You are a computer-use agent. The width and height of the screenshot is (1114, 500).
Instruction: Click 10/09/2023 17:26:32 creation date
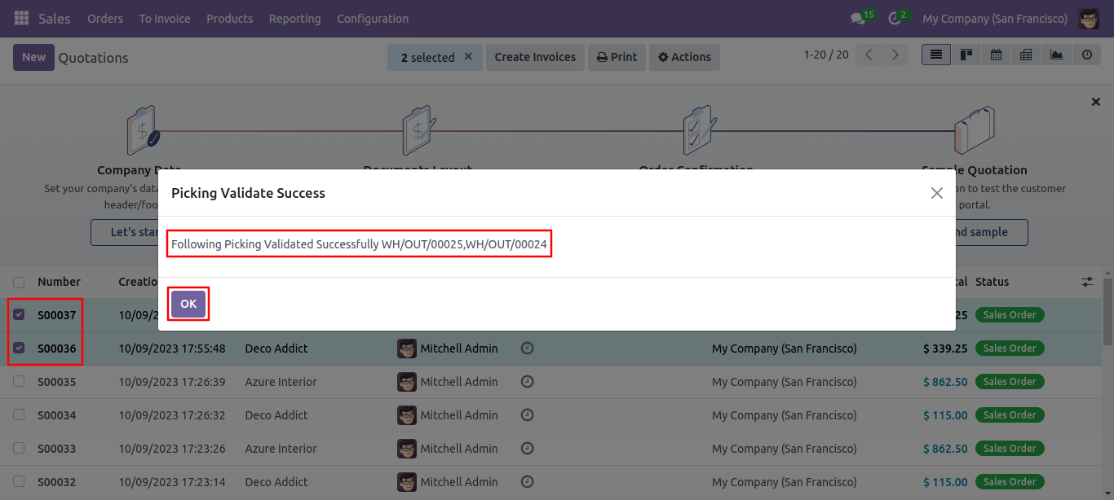click(x=172, y=415)
